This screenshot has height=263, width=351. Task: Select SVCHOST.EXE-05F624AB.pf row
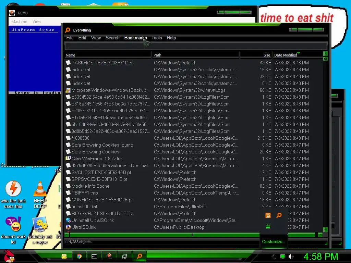(x=193, y=172)
